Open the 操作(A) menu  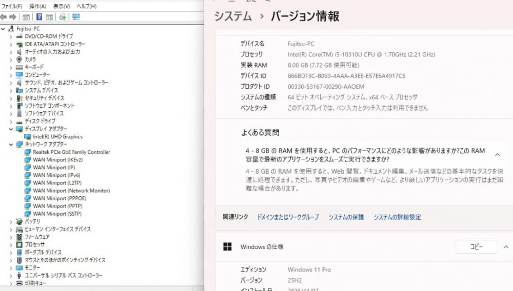pyautogui.click(x=37, y=6)
